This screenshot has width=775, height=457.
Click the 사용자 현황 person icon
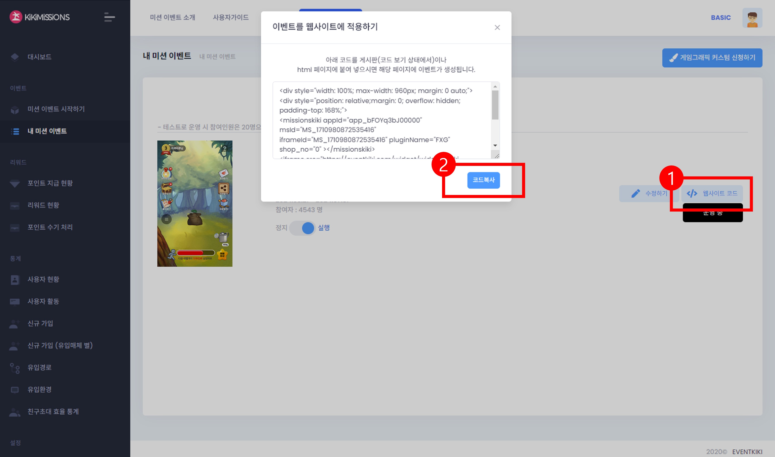click(x=15, y=279)
